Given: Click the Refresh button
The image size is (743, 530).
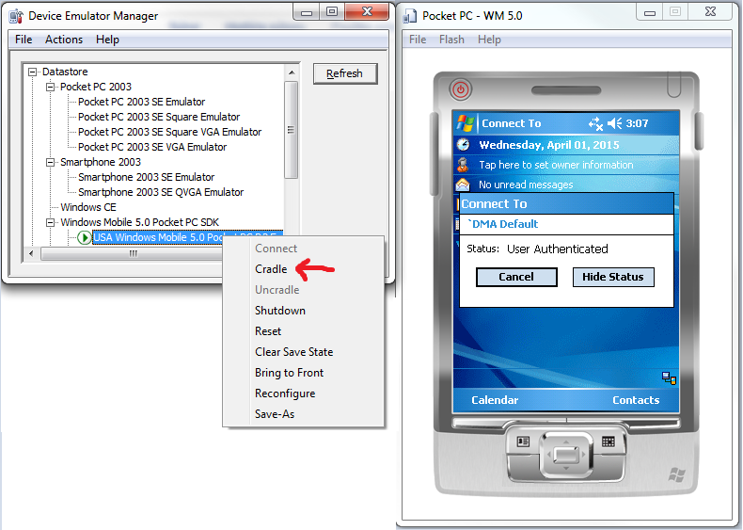Looking at the screenshot, I should click(345, 73).
